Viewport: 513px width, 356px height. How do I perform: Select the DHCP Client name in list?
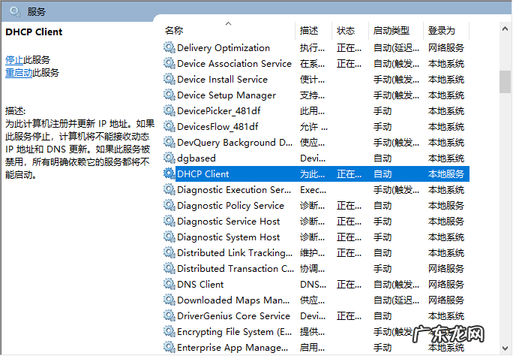[203, 174]
